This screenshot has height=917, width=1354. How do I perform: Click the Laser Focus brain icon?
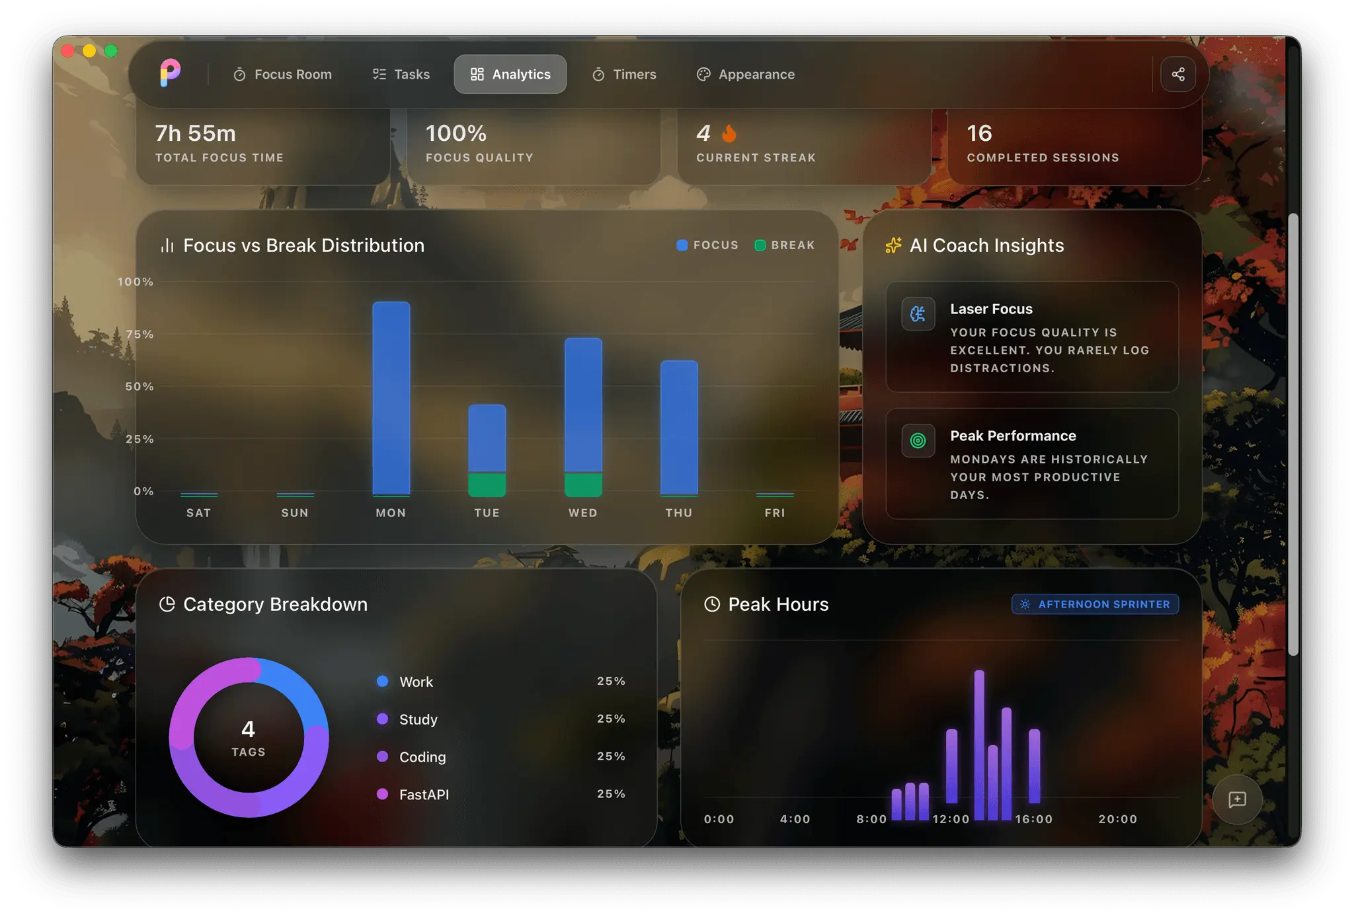point(918,314)
